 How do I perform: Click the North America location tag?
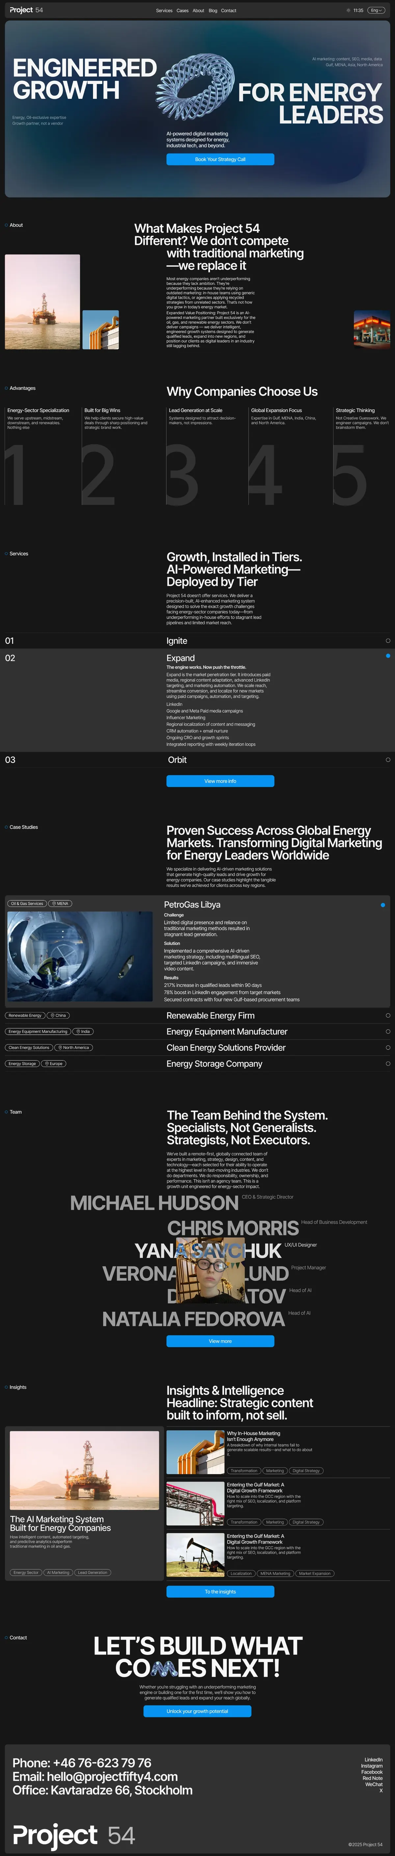(x=73, y=1048)
